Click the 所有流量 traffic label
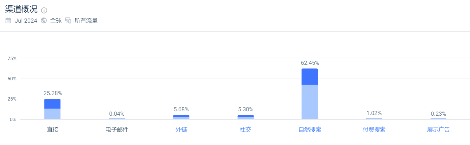470x145 pixels. pyautogui.click(x=86, y=21)
